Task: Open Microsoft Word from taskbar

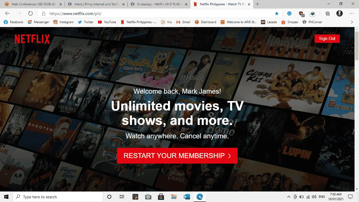Action: [187, 197]
